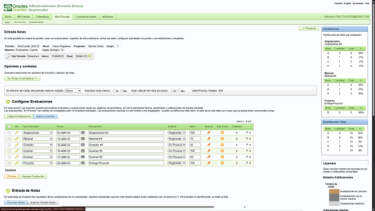Click the Eliminar button

pyautogui.click(x=12, y=176)
